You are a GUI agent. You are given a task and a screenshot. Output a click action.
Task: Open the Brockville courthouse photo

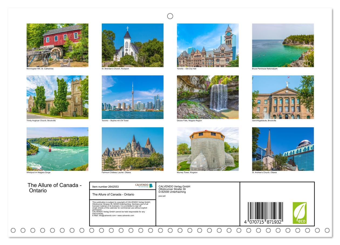pyautogui.click(x=283, y=97)
